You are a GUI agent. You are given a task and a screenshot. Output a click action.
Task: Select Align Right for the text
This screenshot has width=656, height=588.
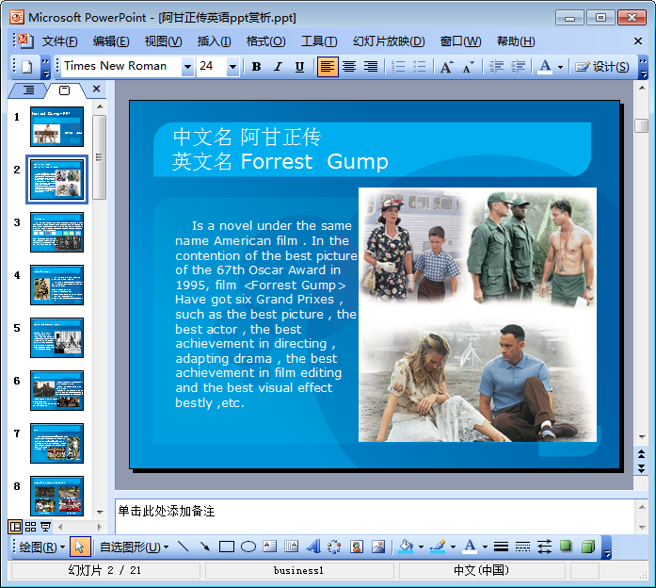(x=371, y=67)
